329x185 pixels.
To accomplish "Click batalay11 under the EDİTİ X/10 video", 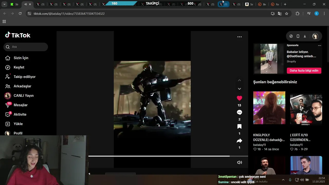I will click(296, 145).
